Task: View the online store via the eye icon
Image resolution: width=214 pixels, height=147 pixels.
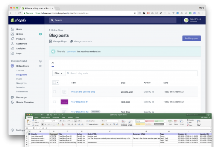Action: [40, 66]
